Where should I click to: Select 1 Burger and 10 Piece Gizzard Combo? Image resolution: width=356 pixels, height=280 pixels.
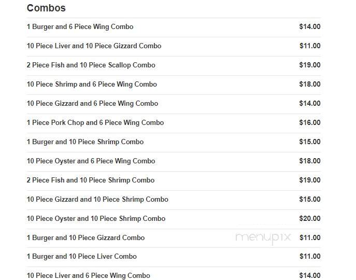[x=174, y=237]
